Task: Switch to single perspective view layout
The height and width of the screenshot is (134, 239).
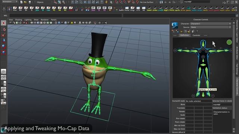Action: point(3,71)
